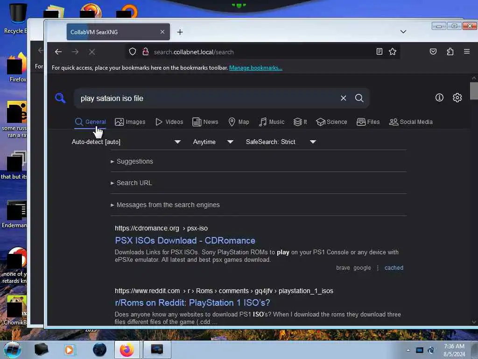Viewport: 478px width, 359px height.
Task: Open a new tab with plus button
Action: [180, 32]
